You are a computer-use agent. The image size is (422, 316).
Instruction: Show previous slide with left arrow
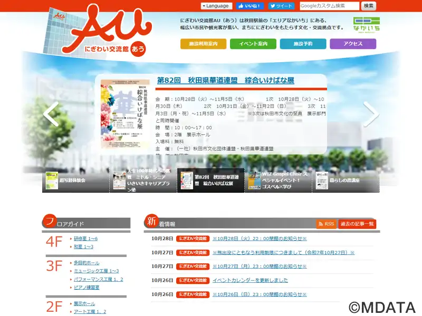pos(51,114)
